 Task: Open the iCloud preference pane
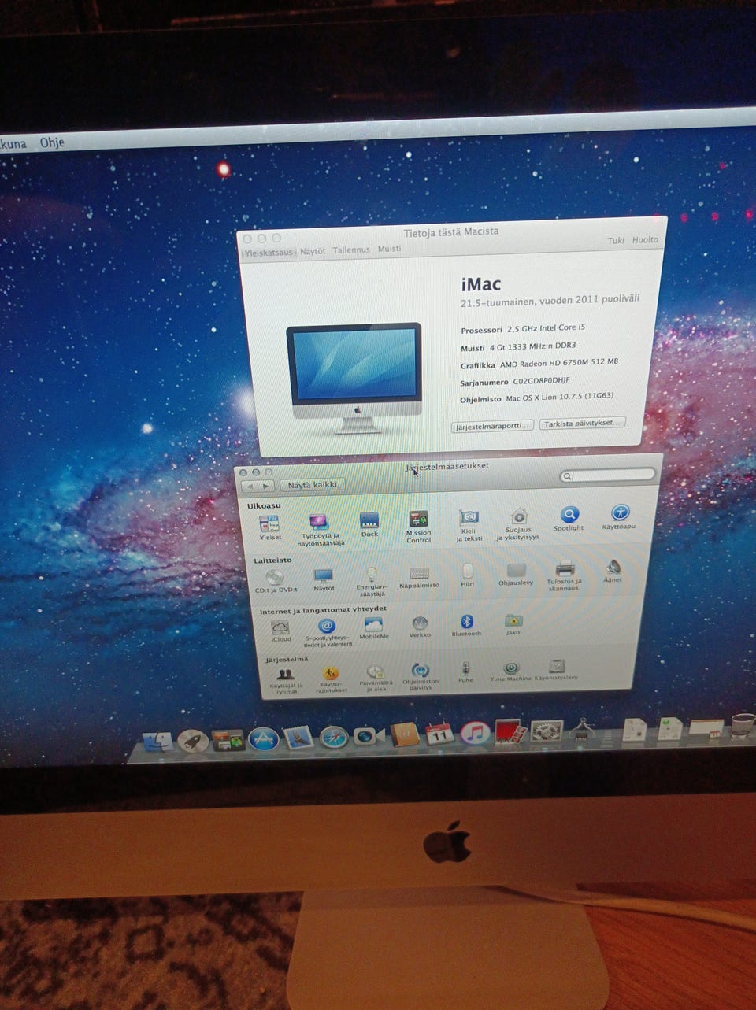(280, 631)
